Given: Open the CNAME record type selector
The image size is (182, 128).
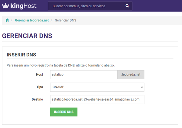Looking at the screenshot, I should (x=97, y=87).
